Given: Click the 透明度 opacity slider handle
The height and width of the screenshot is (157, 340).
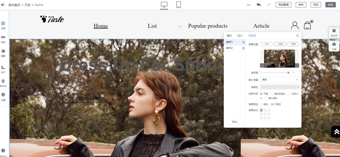Looking at the screenshot, I should 288,73.
